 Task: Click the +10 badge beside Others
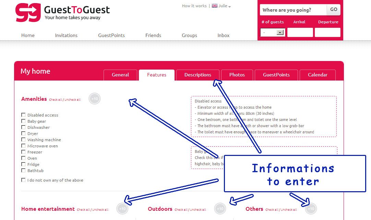click(311, 209)
